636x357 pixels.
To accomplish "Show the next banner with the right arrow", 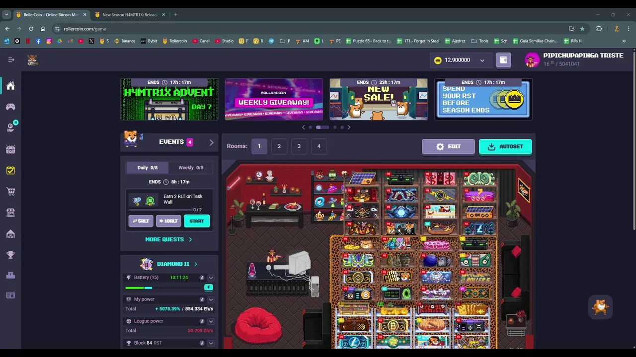I will 349,127.
